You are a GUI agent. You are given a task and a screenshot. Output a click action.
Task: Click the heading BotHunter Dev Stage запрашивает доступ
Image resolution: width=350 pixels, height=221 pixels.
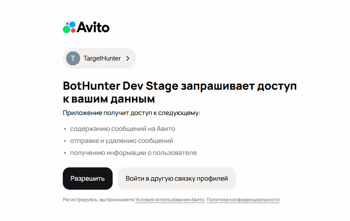pos(180,86)
